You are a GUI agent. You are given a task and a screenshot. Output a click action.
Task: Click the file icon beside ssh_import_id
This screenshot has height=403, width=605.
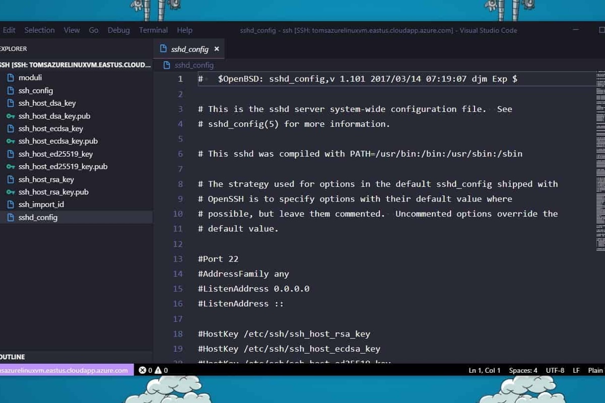[x=10, y=205]
